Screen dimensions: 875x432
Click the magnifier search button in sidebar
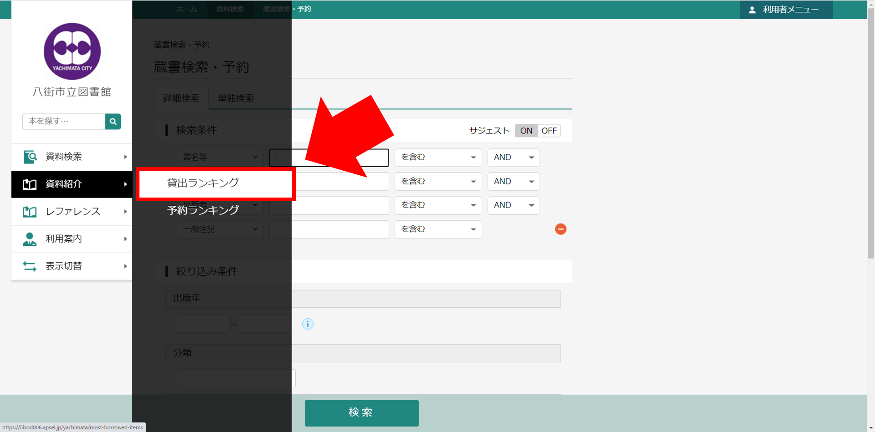tap(113, 122)
